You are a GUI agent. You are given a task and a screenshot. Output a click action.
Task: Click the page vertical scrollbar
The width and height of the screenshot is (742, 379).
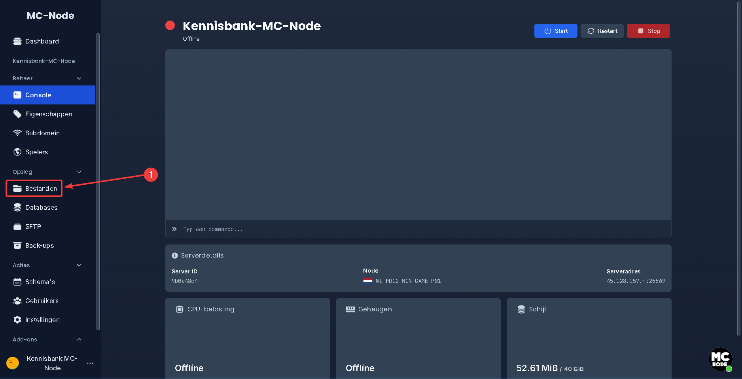click(739, 168)
